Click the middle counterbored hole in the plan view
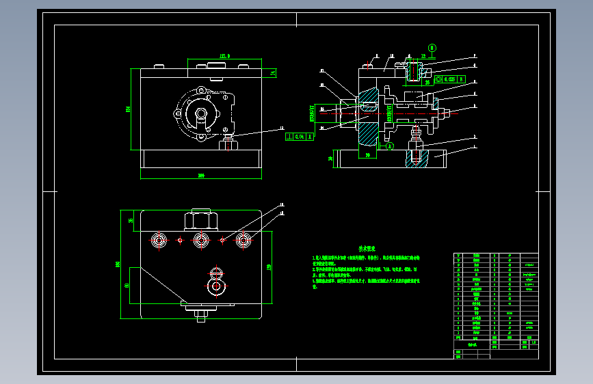Image resolution: width=593 pixels, height=384 pixels. (201, 240)
